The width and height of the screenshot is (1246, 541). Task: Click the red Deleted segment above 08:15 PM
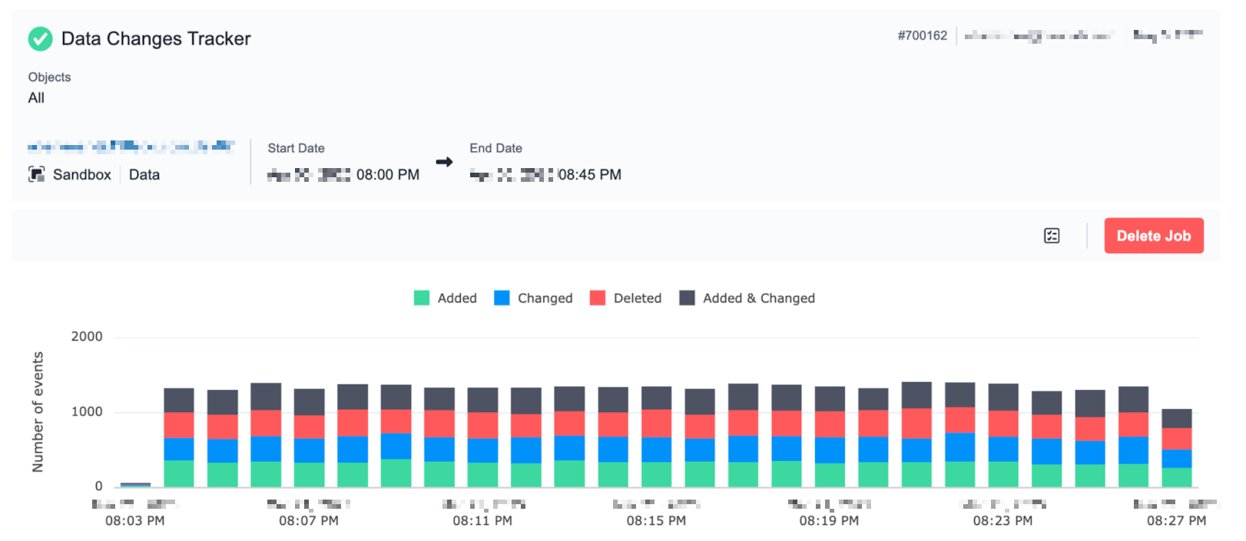[656, 424]
